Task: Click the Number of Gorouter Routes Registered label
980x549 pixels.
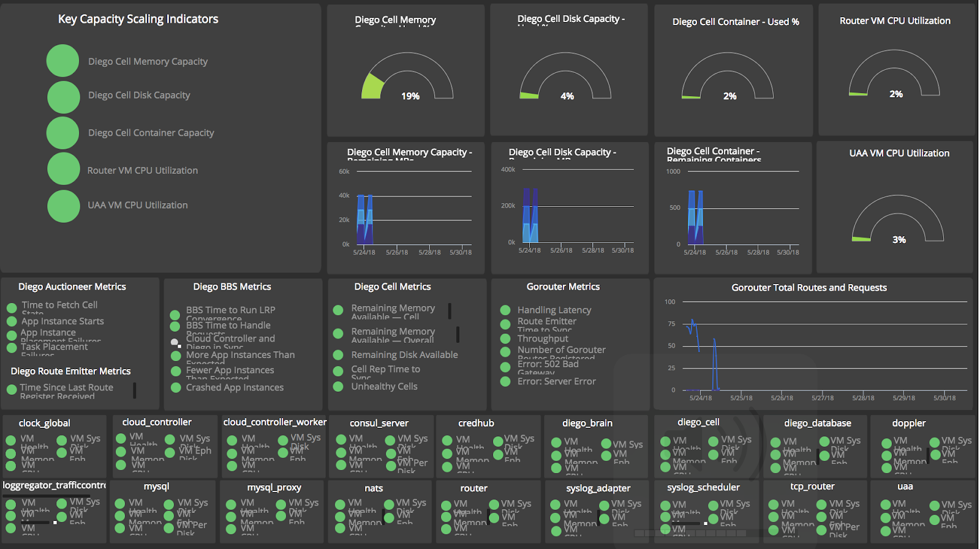Action: (x=562, y=353)
